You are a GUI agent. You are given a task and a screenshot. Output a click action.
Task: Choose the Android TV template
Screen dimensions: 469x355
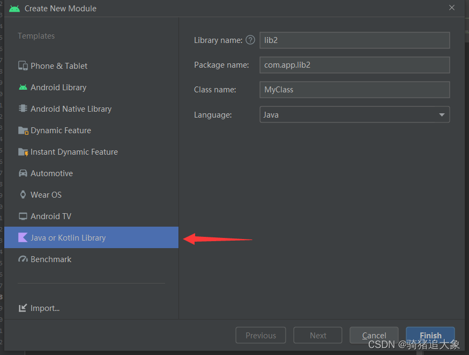[92, 216]
